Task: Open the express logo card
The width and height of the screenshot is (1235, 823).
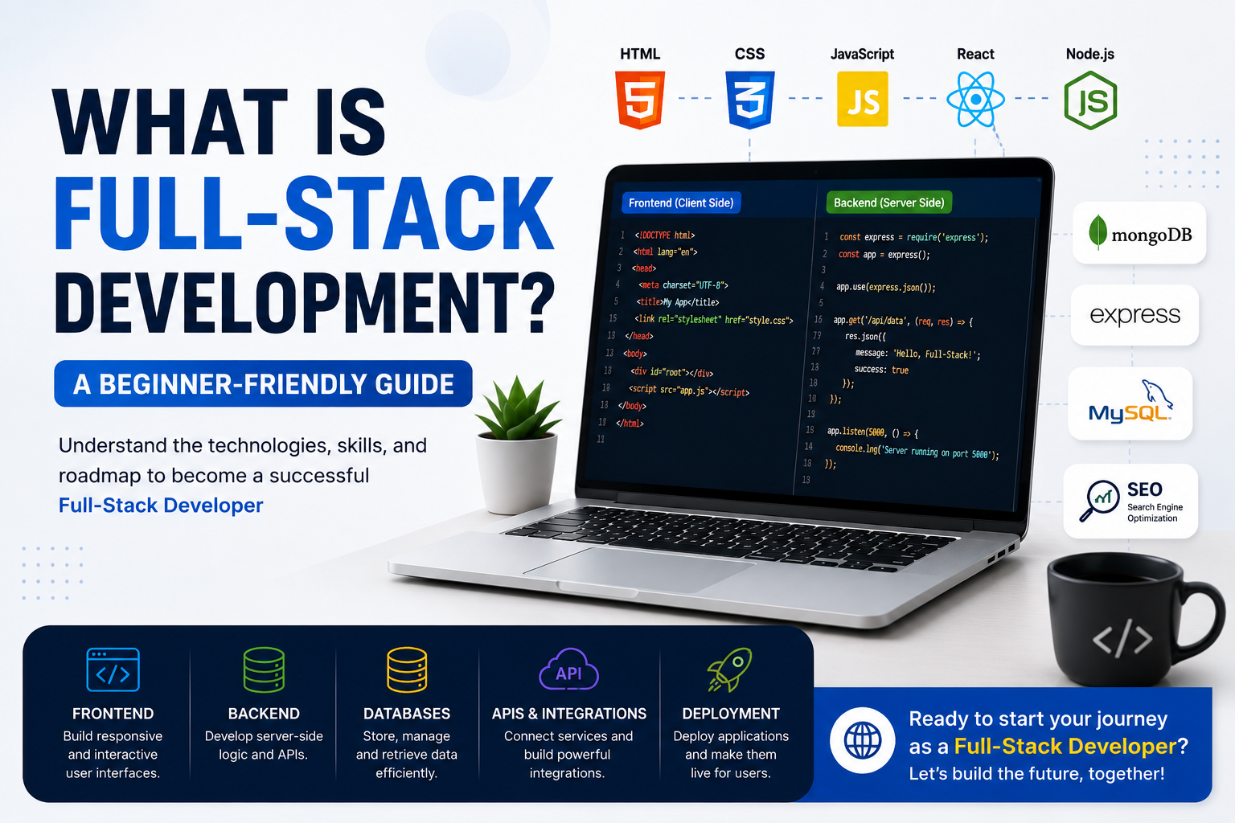Action: (1134, 315)
